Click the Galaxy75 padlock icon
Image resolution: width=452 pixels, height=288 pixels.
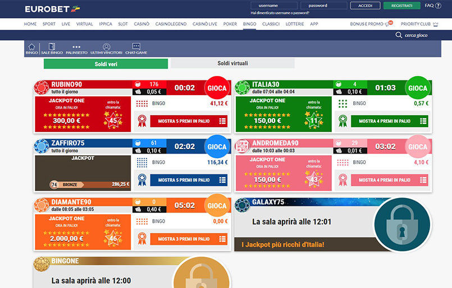(x=402, y=223)
